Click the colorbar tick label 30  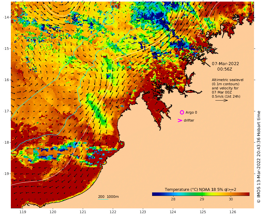231,199
